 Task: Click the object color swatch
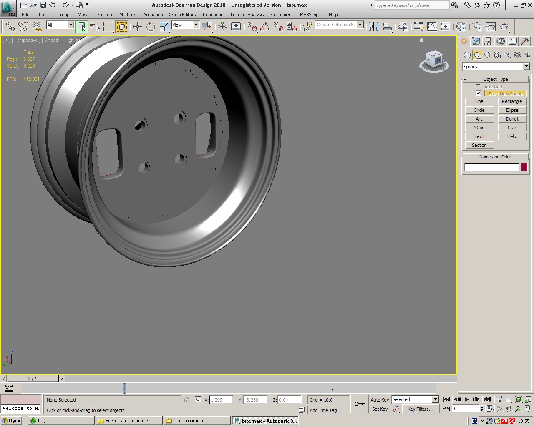pyautogui.click(x=524, y=167)
